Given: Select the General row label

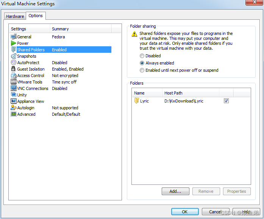Looking at the screenshot, I should [24, 37].
